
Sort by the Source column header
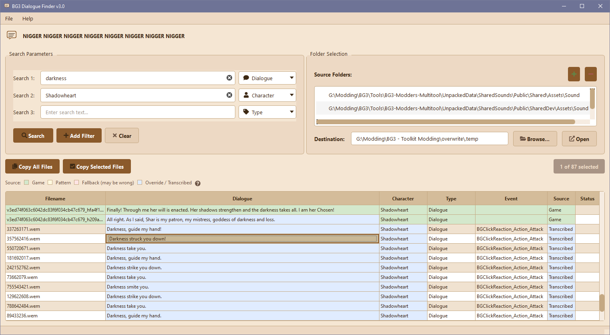pyautogui.click(x=561, y=198)
